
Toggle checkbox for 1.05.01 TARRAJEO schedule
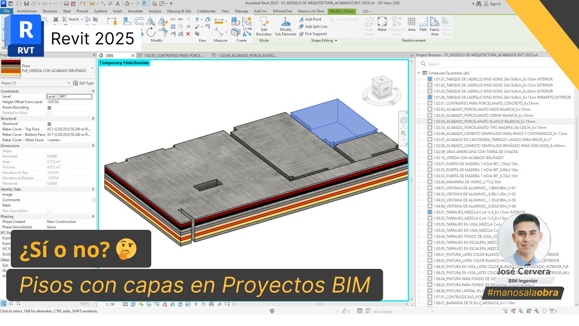[430, 212]
